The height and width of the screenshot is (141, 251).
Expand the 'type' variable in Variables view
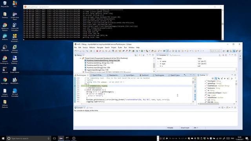coord(158,64)
